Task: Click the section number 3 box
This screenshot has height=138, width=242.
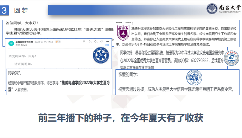Action: point(4,10)
